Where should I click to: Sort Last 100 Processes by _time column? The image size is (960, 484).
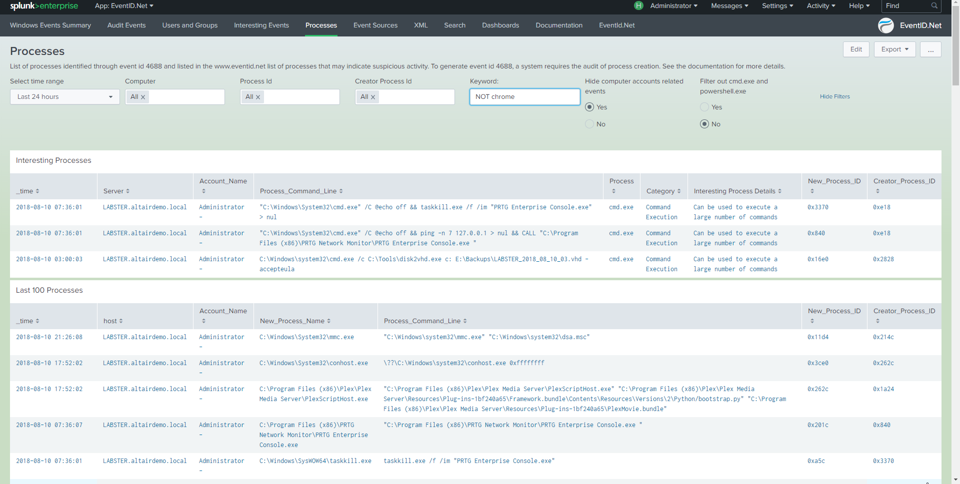(x=27, y=321)
